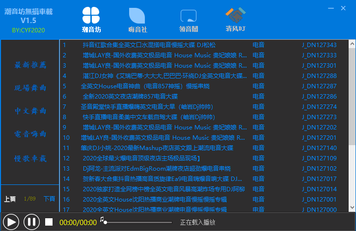
Task: Minimize the application window
Action: tap(331, 8)
